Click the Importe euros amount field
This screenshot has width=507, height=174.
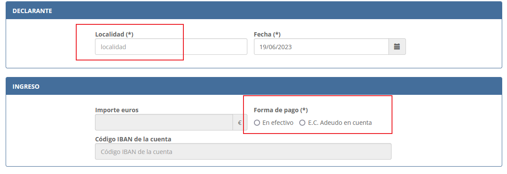tap(164, 123)
